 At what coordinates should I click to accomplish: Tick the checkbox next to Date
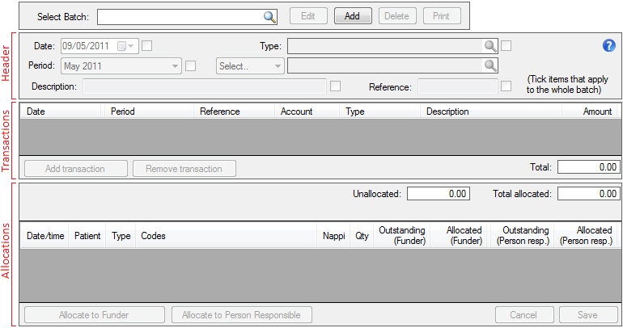coord(146,46)
